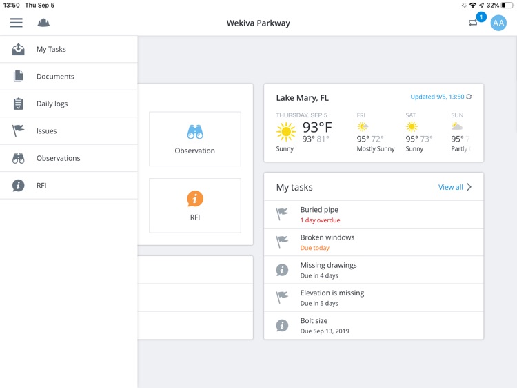Click the Issues flag icon in sidebar

(x=19, y=130)
